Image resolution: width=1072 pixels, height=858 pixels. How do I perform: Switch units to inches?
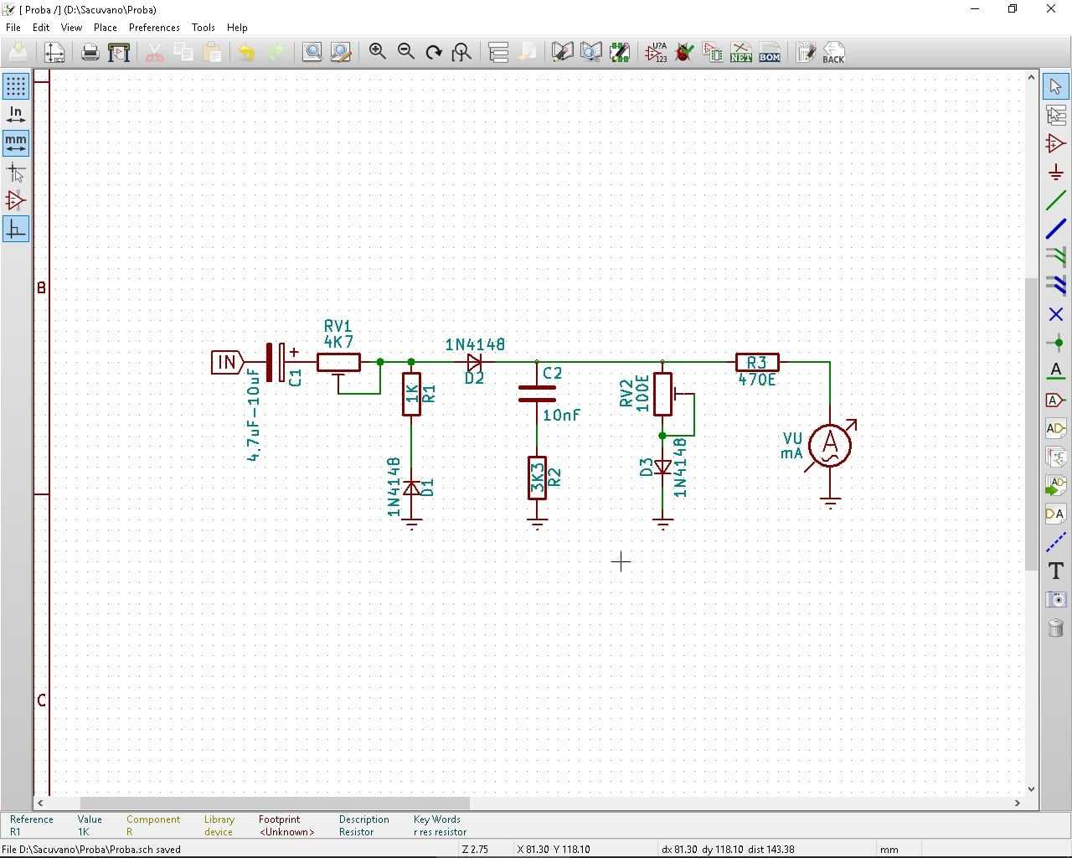(16, 115)
